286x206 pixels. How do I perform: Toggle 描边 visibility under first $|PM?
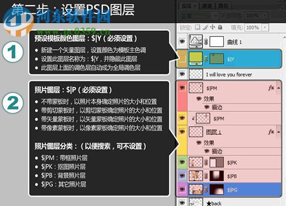click(207, 107)
